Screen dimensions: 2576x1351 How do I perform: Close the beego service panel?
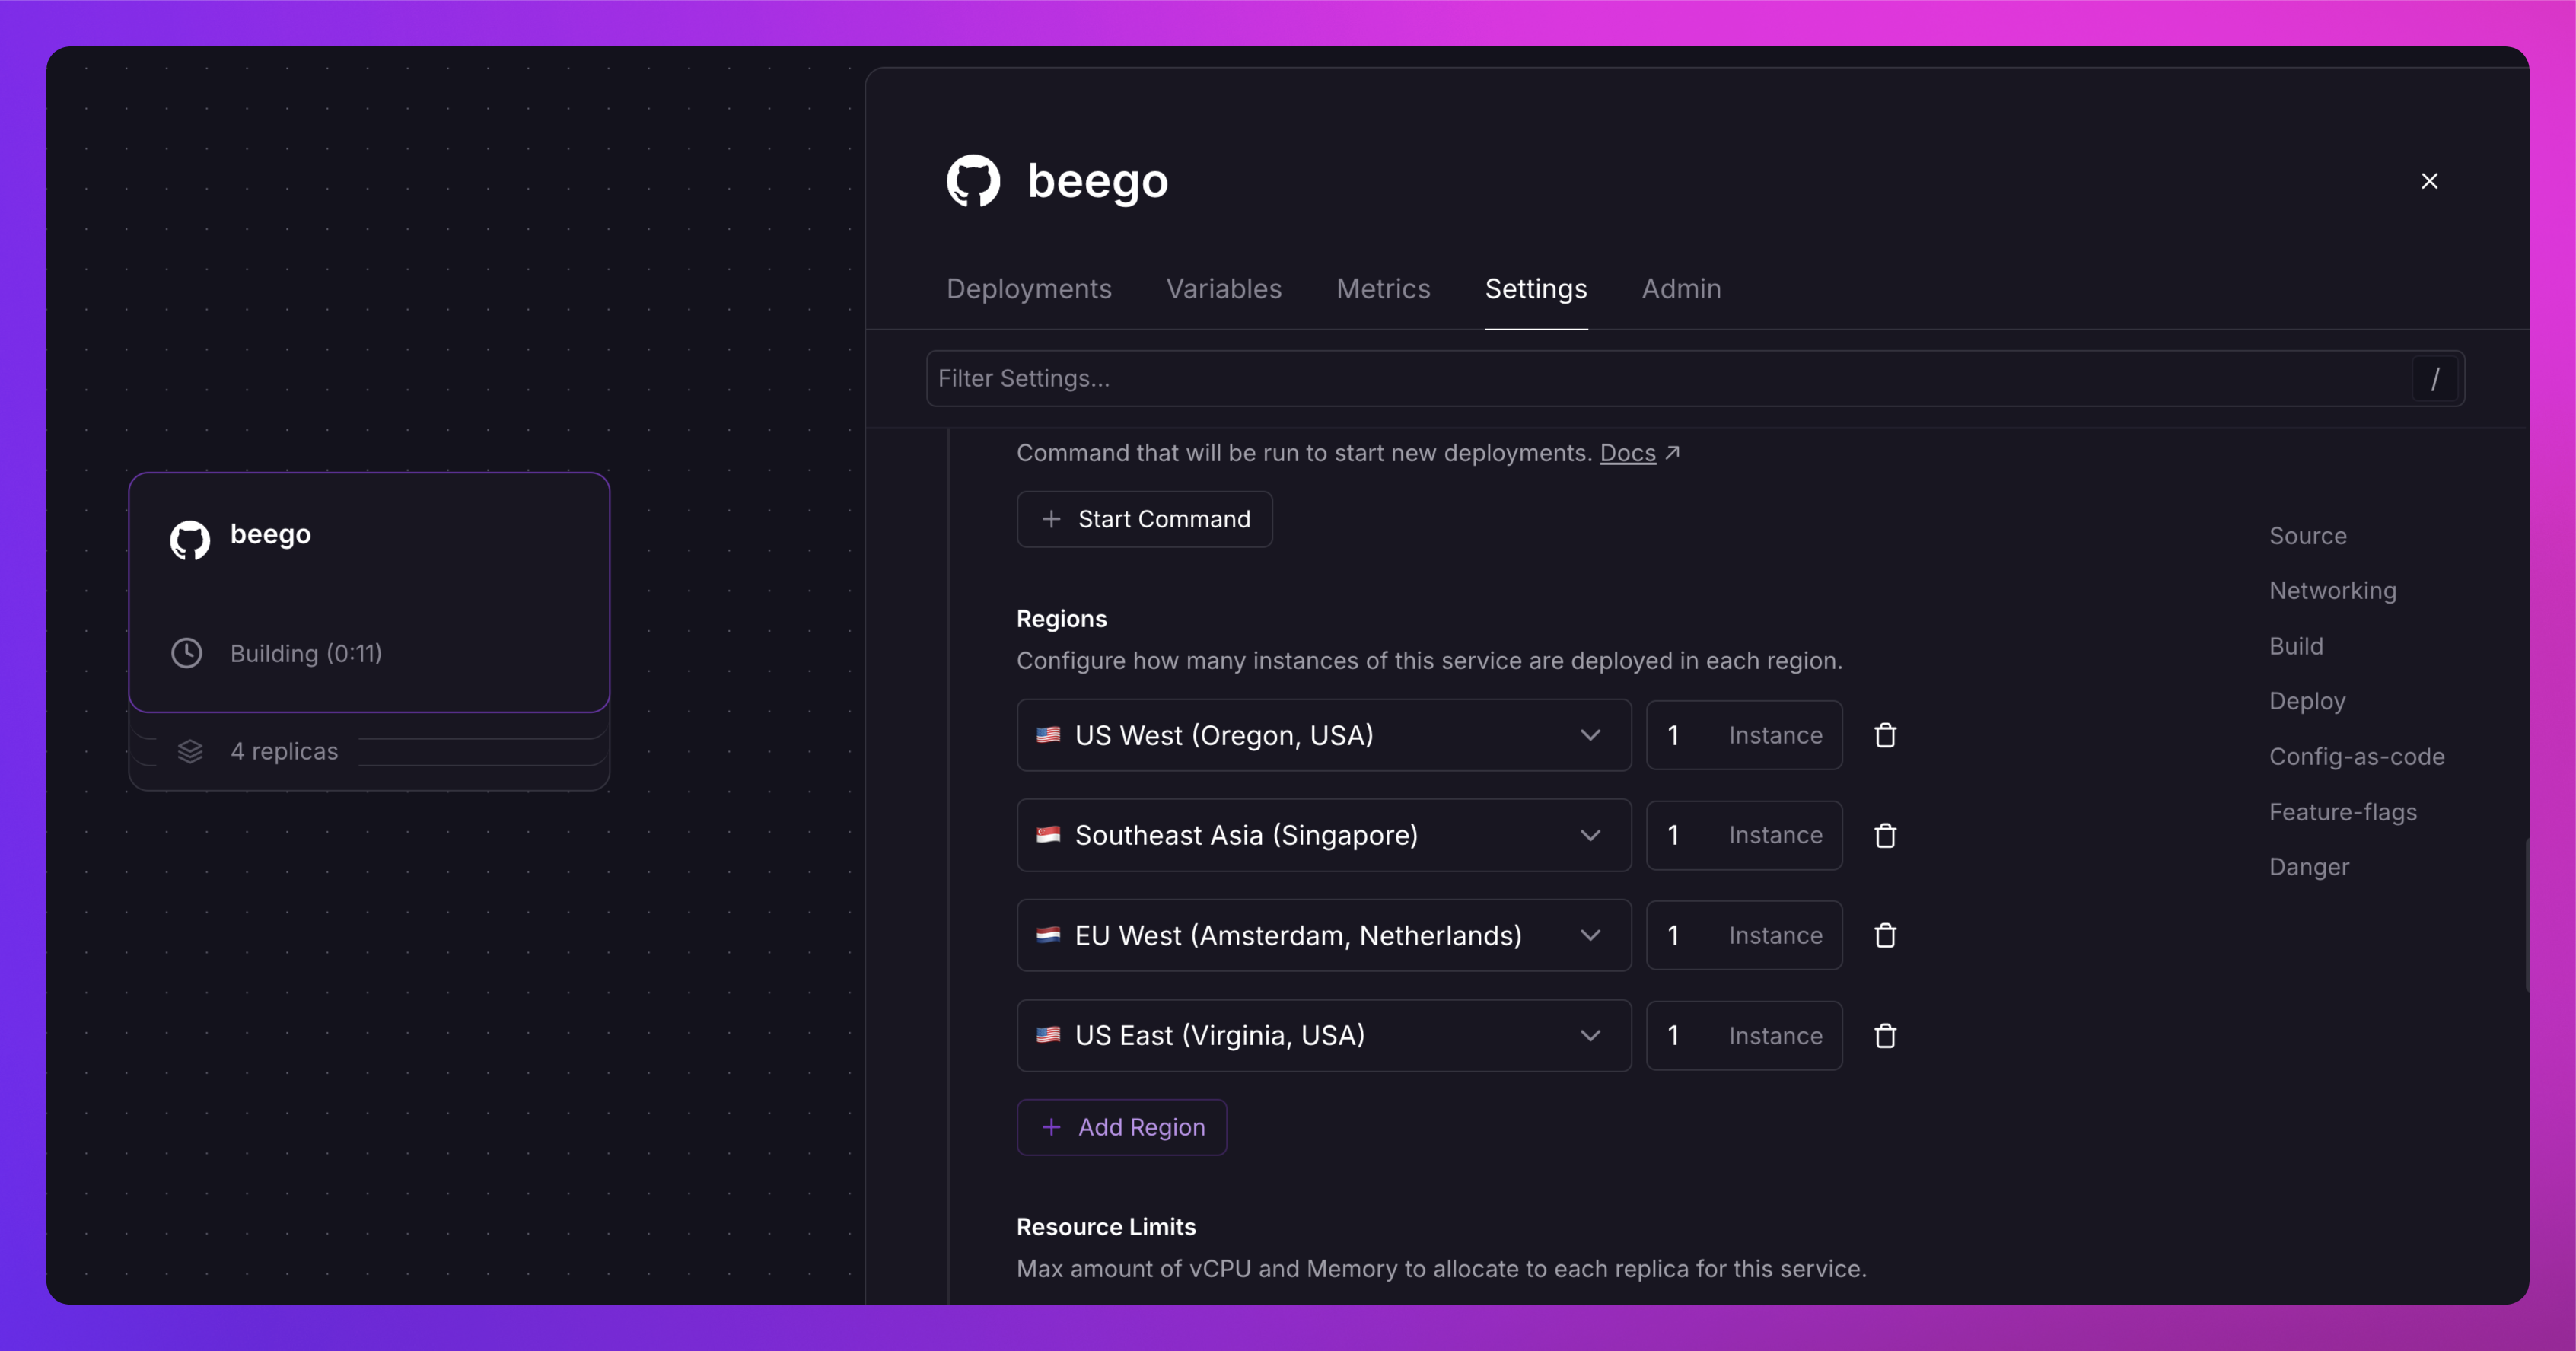pyautogui.click(x=2429, y=181)
